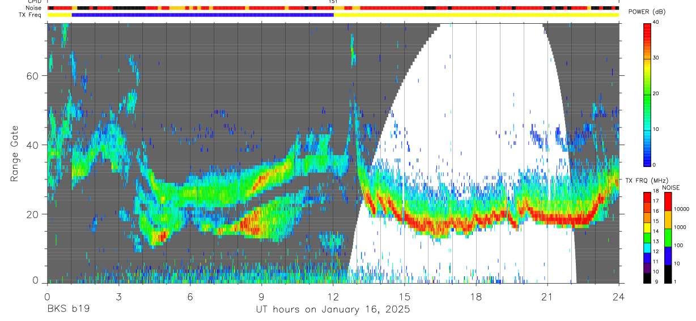Click the '15' tick on the UT hours axis

coord(405,297)
